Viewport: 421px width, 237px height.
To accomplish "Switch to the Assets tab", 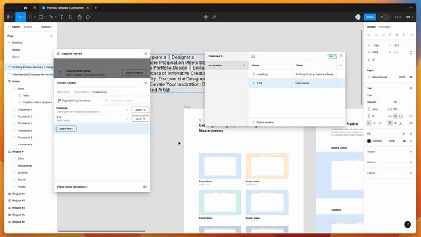I will click(x=28, y=27).
